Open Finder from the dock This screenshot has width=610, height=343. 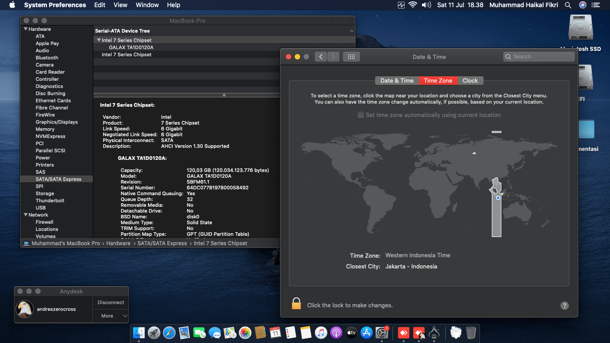pos(139,333)
